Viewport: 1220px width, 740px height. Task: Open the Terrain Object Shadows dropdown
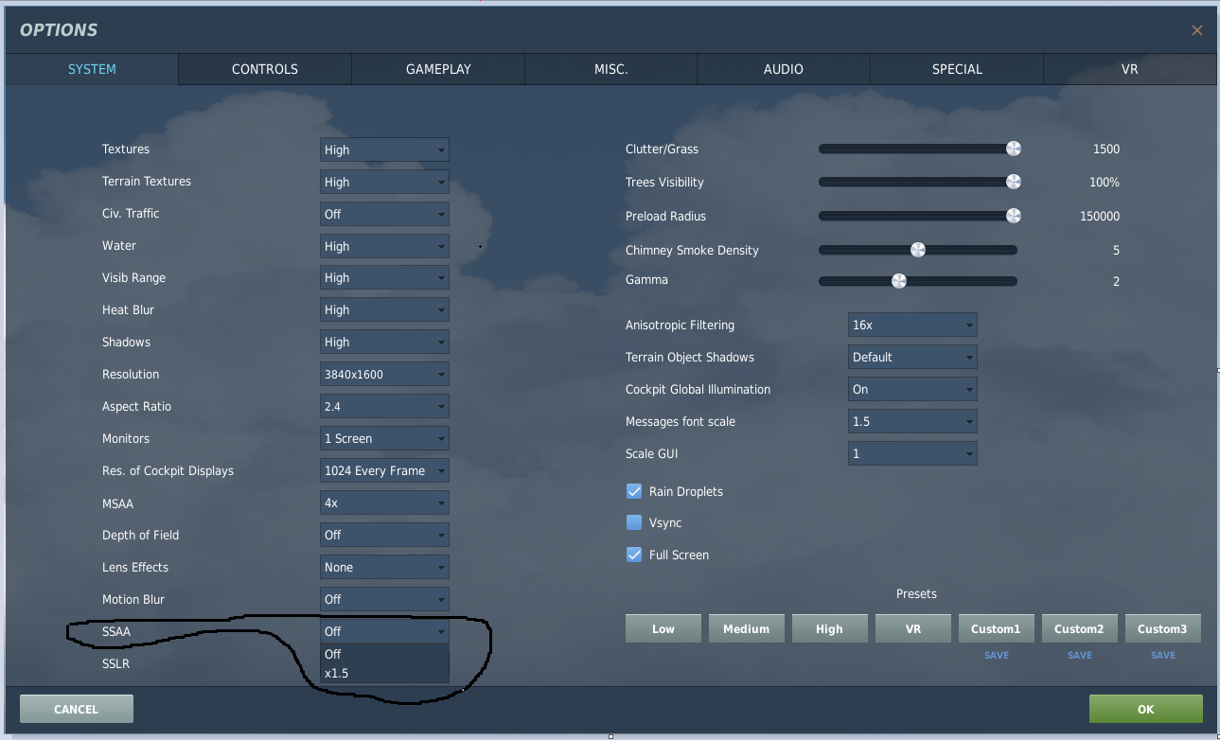[912, 358]
